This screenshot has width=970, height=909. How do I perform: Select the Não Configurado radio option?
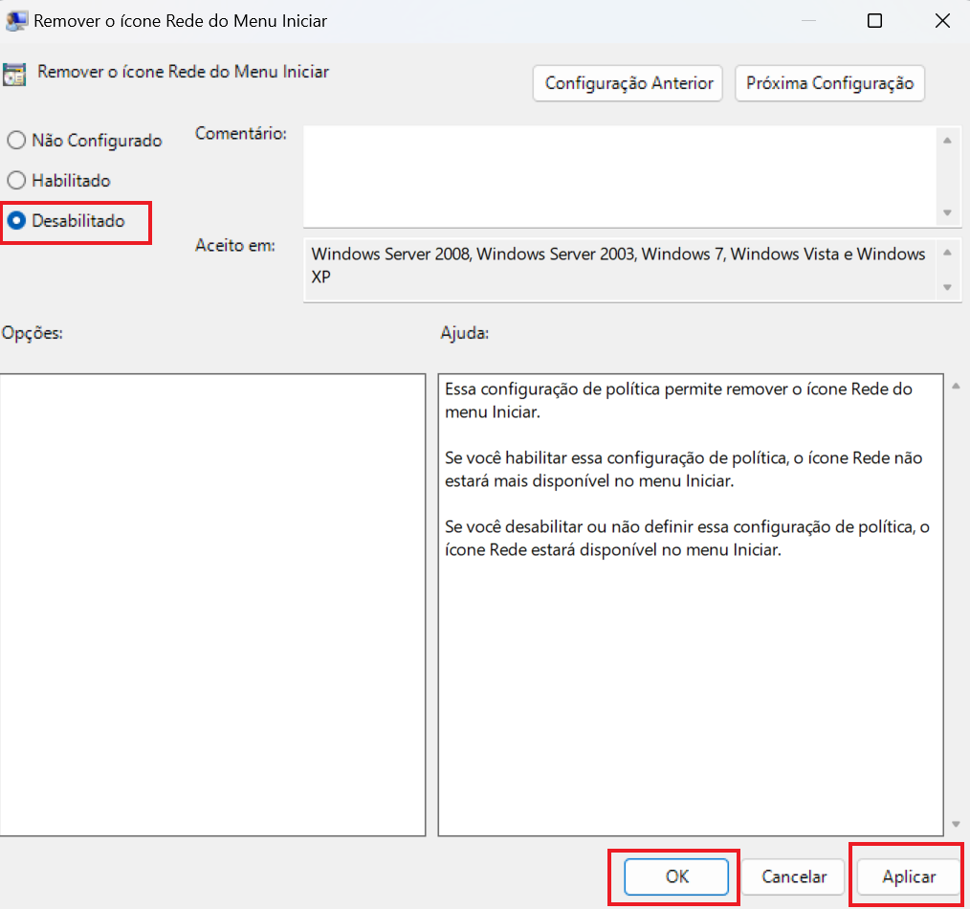tap(84, 141)
